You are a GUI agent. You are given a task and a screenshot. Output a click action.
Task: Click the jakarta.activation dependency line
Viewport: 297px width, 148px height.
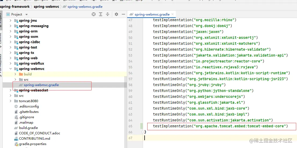(x=213, y=120)
